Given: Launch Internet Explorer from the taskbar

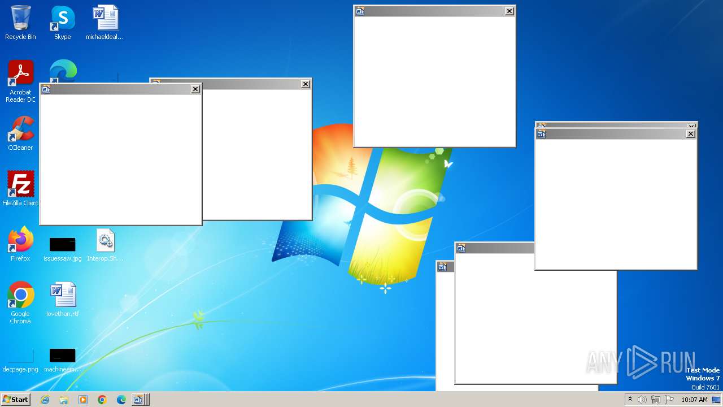Looking at the screenshot, I should (45, 400).
